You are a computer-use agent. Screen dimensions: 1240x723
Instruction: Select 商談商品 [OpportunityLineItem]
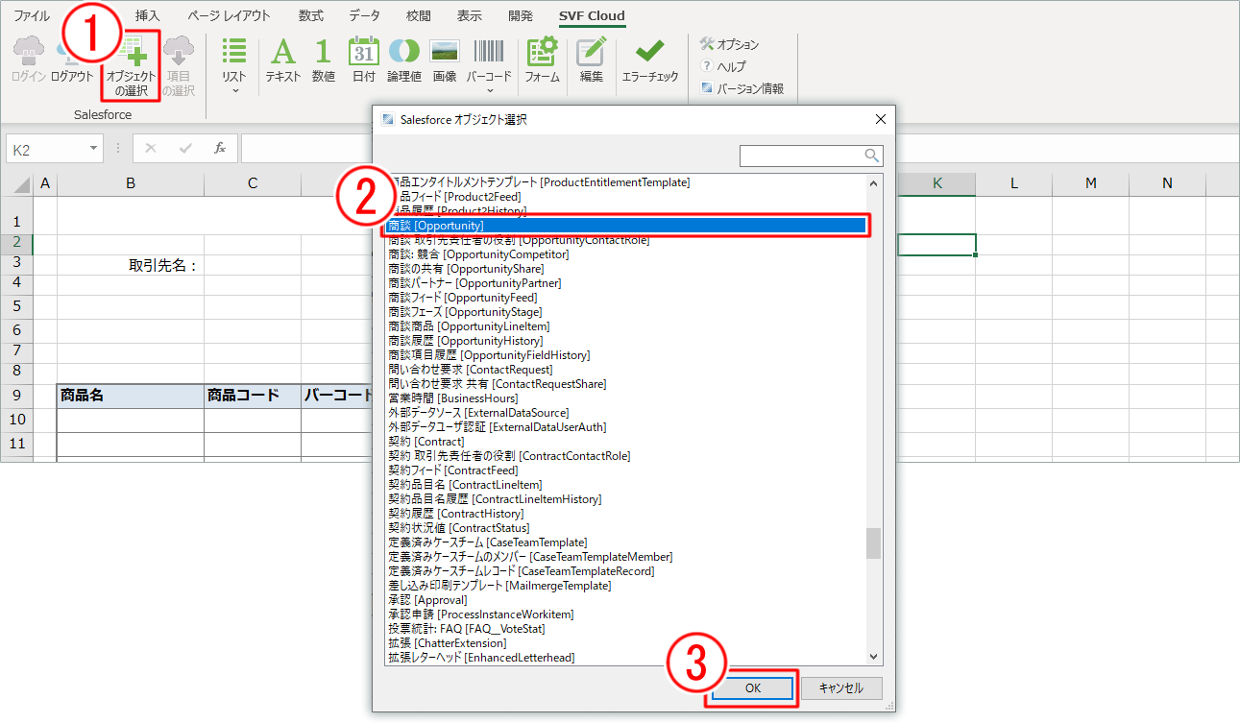[470, 326]
